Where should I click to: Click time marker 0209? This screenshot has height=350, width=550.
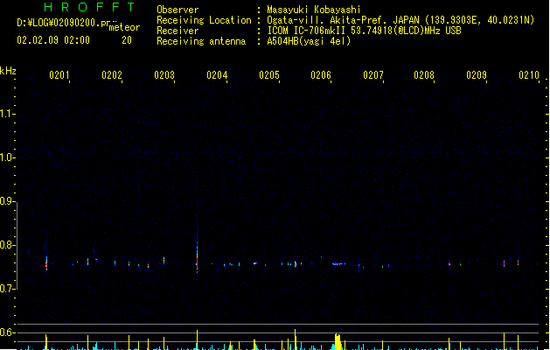477,75
